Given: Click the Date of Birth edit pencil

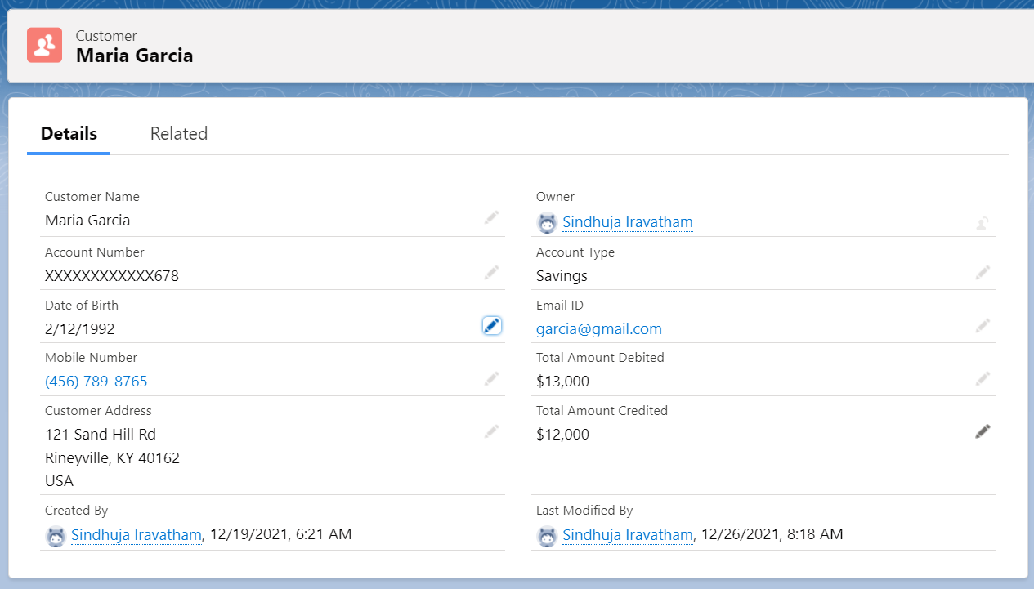Looking at the screenshot, I should [x=491, y=326].
